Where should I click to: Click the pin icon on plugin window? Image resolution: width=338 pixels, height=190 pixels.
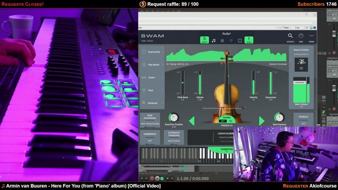coord(306,14)
